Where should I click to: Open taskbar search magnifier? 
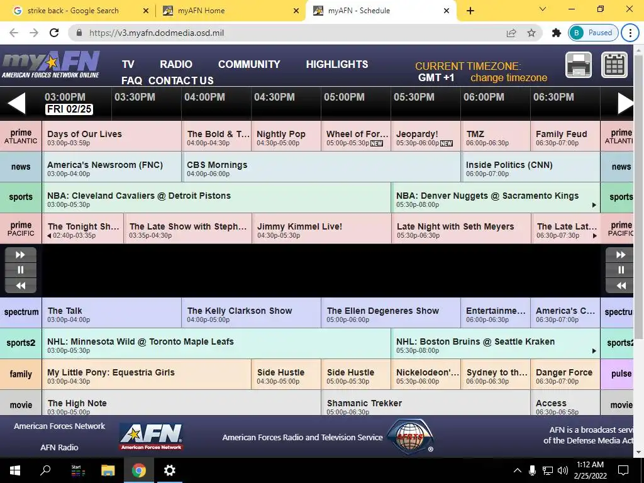[x=45, y=470]
